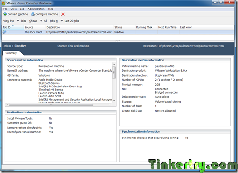This screenshot has height=173, width=238.
Task: Open the Job menu
Action: pyautogui.click(x=22, y=9)
